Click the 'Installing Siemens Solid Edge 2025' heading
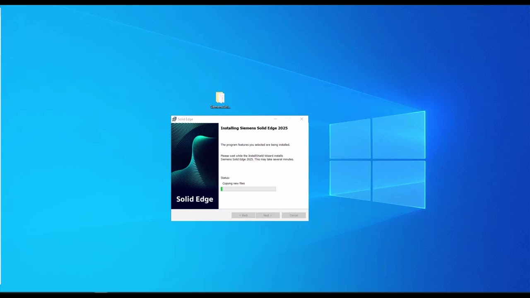Viewport: 530px width, 298px height. (254, 128)
